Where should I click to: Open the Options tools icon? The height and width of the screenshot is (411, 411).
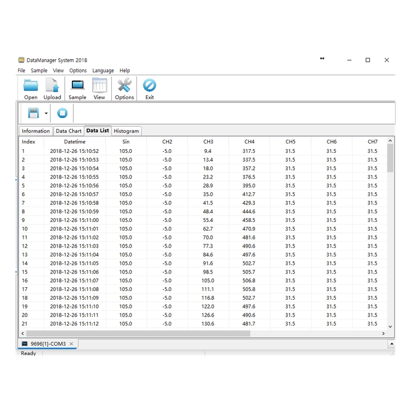[x=124, y=85]
